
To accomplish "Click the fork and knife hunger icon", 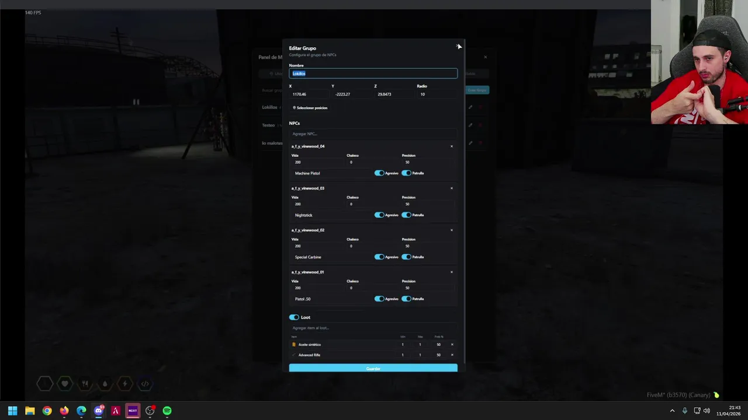I will click(x=85, y=384).
